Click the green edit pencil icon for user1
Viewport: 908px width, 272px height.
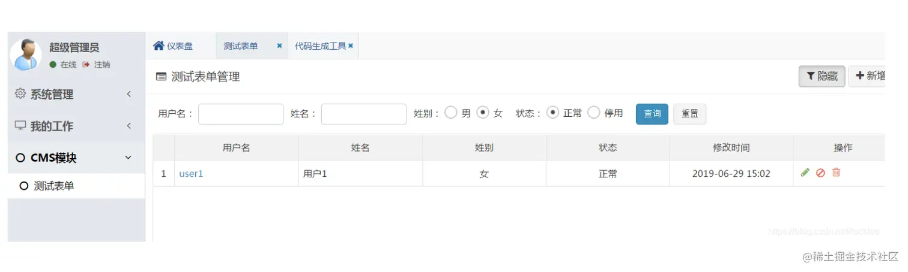[805, 173]
